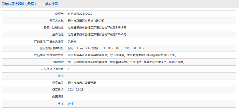This screenshot has height=110, width=239.
Task: Click the 变更情况 label
Action: [58, 97]
